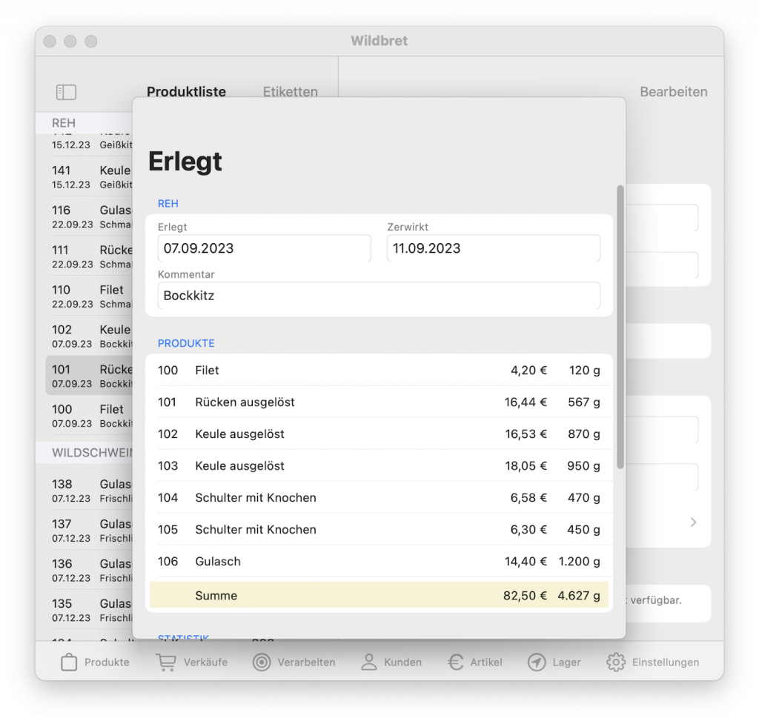Select product row 106 Gulasch
This screenshot has width=759, height=724.
(x=378, y=561)
